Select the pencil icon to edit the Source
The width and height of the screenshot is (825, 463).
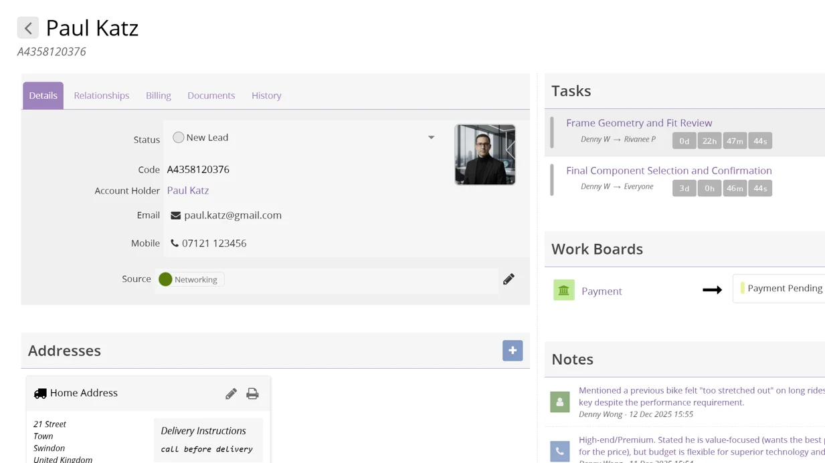tap(509, 279)
